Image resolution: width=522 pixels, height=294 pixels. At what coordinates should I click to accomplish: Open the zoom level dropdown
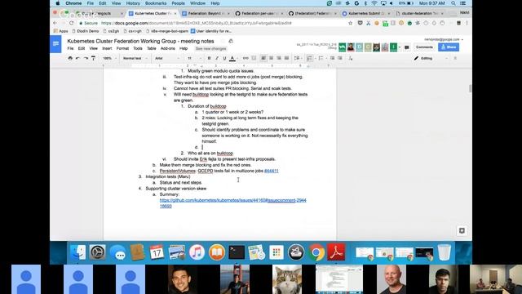109,58
